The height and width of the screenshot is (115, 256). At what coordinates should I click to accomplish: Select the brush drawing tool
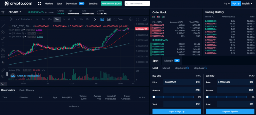click(3, 38)
